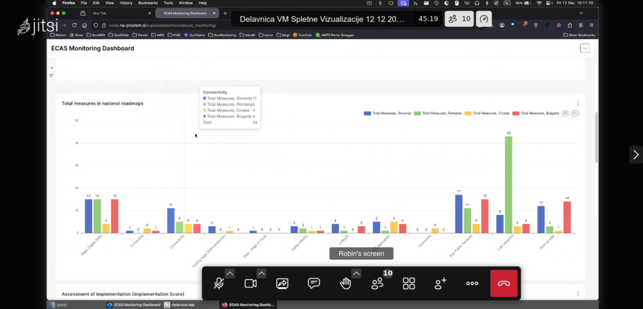Open connection performance indicator at top
The height and width of the screenshot is (309, 643).
(484, 19)
